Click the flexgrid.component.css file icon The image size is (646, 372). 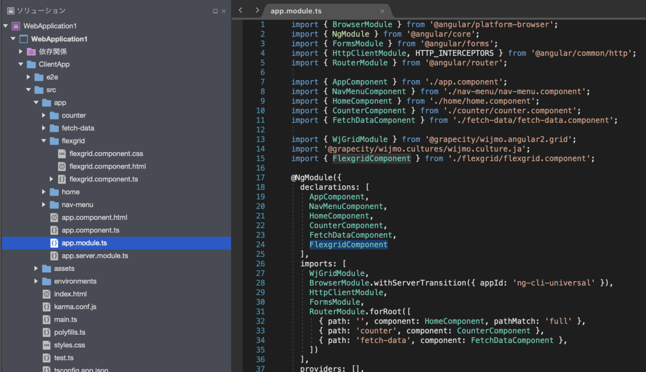tap(62, 154)
